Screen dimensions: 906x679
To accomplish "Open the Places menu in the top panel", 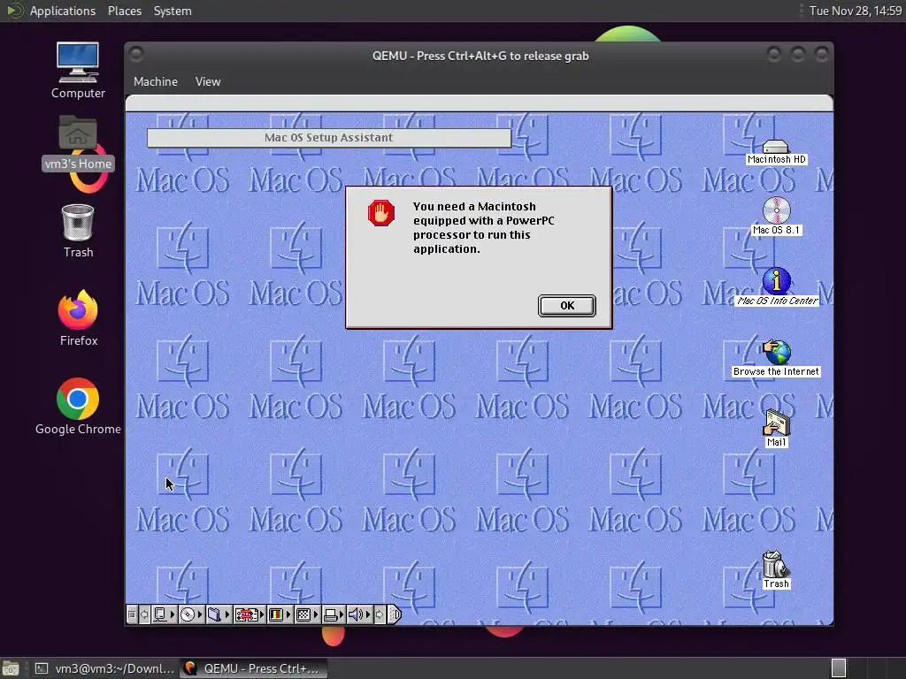I will [x=124, y=11].
